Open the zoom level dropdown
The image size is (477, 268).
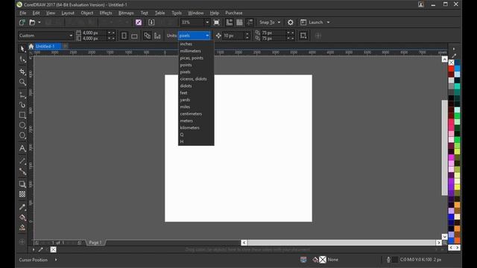207,22
